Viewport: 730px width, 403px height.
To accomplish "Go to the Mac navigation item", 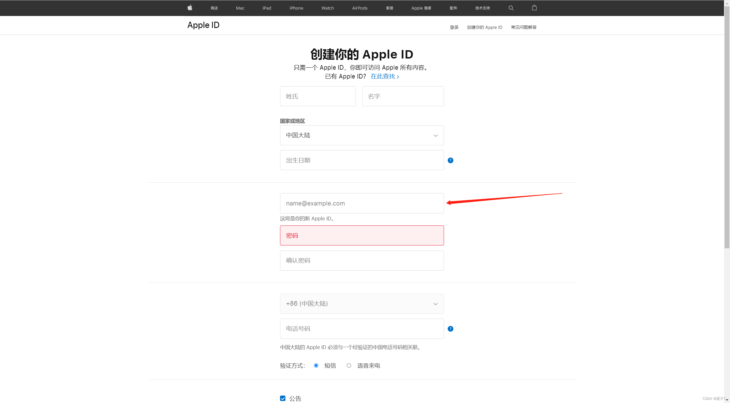I will click(240, 8).
